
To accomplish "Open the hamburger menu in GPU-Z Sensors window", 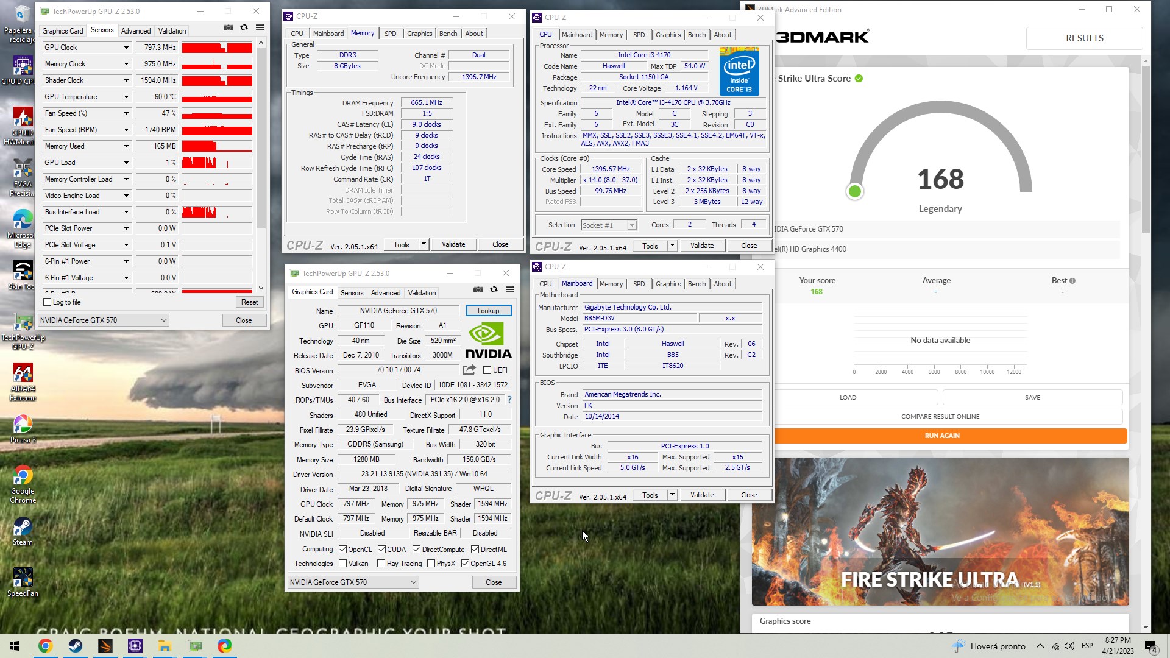I will [260, 28].
